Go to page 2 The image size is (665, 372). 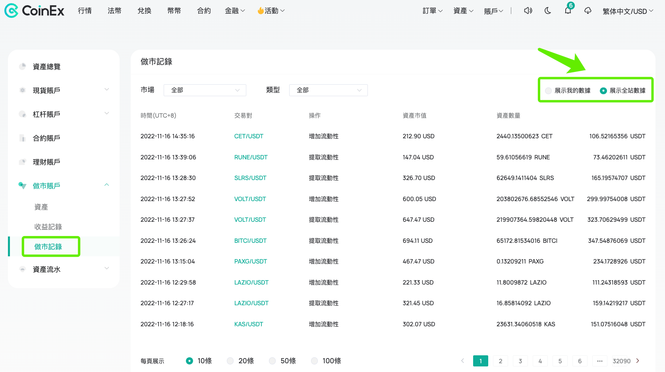pos(501,361)
